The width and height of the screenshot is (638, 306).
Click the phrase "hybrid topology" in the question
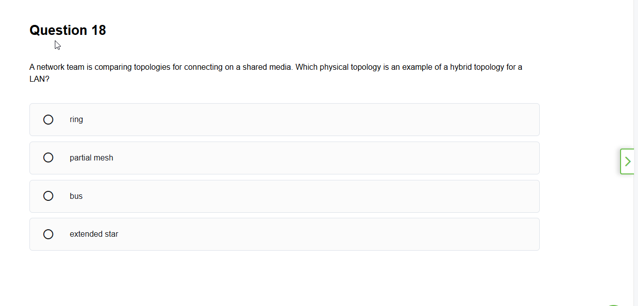click(477, 67)
